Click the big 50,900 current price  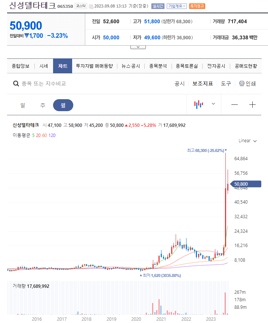pyautogui.click(x=26, y=25)
